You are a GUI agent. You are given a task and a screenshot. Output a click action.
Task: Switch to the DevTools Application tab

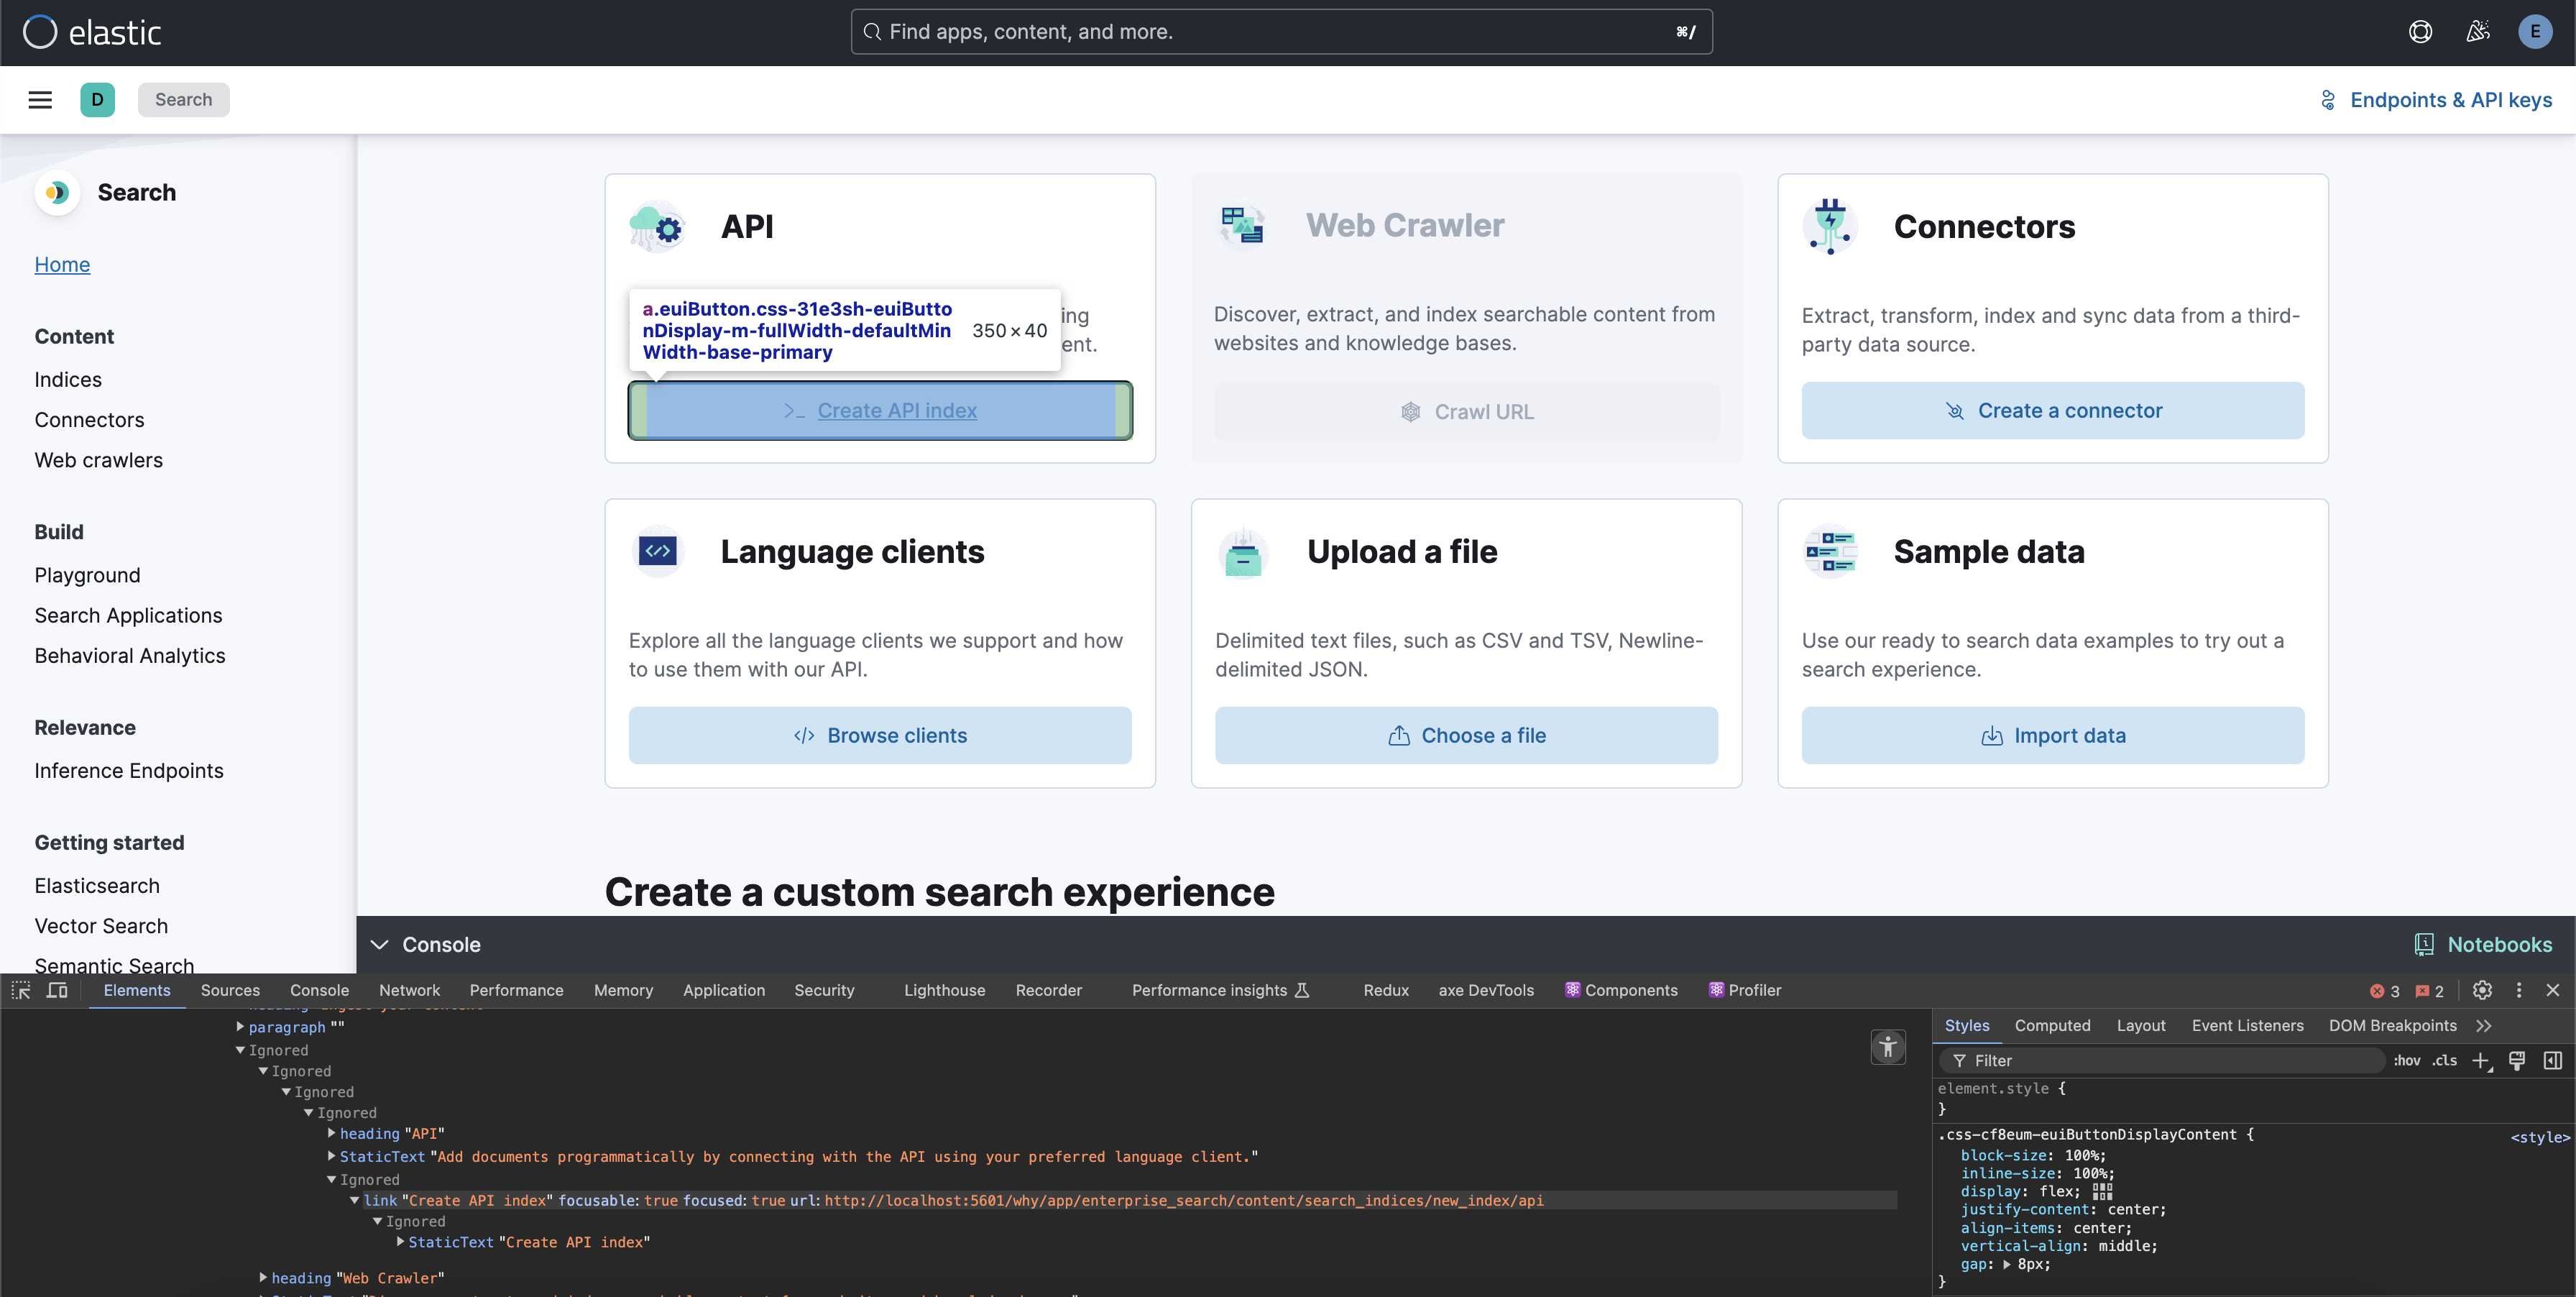pyautogui.click(x=724, y=990)
